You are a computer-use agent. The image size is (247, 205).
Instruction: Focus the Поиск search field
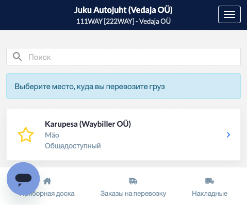pos(123,57)
